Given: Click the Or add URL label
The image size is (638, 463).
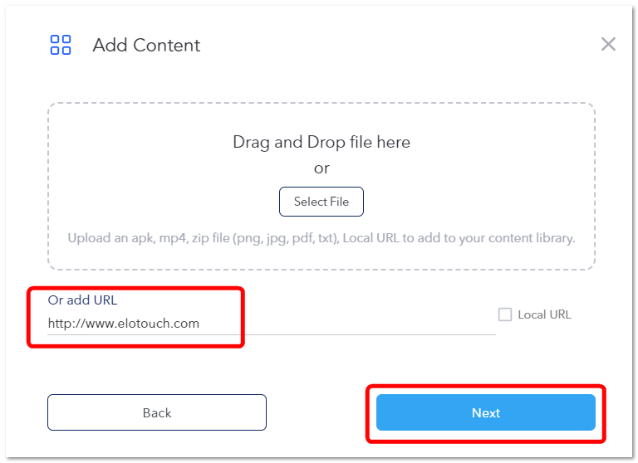Looking at the screenshot, I should [82, 300].
